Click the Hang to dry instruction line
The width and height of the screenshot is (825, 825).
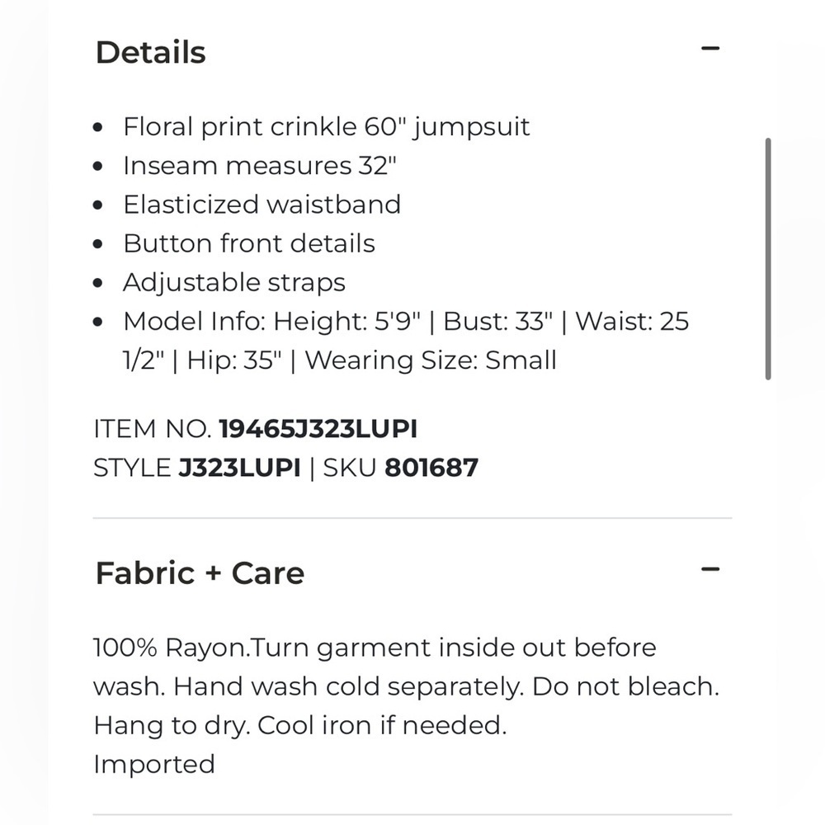172,725
